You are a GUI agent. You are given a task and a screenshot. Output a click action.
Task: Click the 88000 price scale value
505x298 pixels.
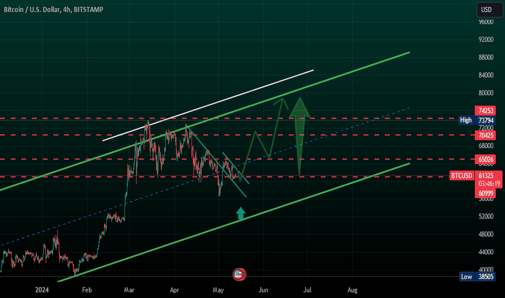coord(485,57)
